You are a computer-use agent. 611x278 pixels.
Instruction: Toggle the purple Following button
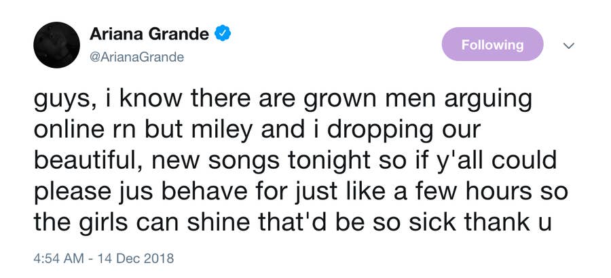492,45
